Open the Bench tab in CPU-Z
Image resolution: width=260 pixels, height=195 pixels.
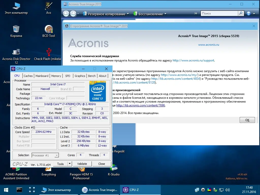[x=92, y=76]
